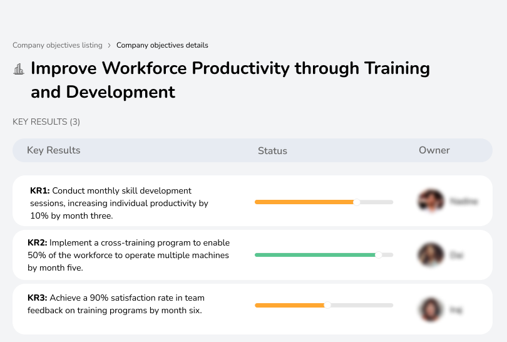Click the KR1 owner avatar
This screenshot has width=507, height=342.
pos(431,201)
